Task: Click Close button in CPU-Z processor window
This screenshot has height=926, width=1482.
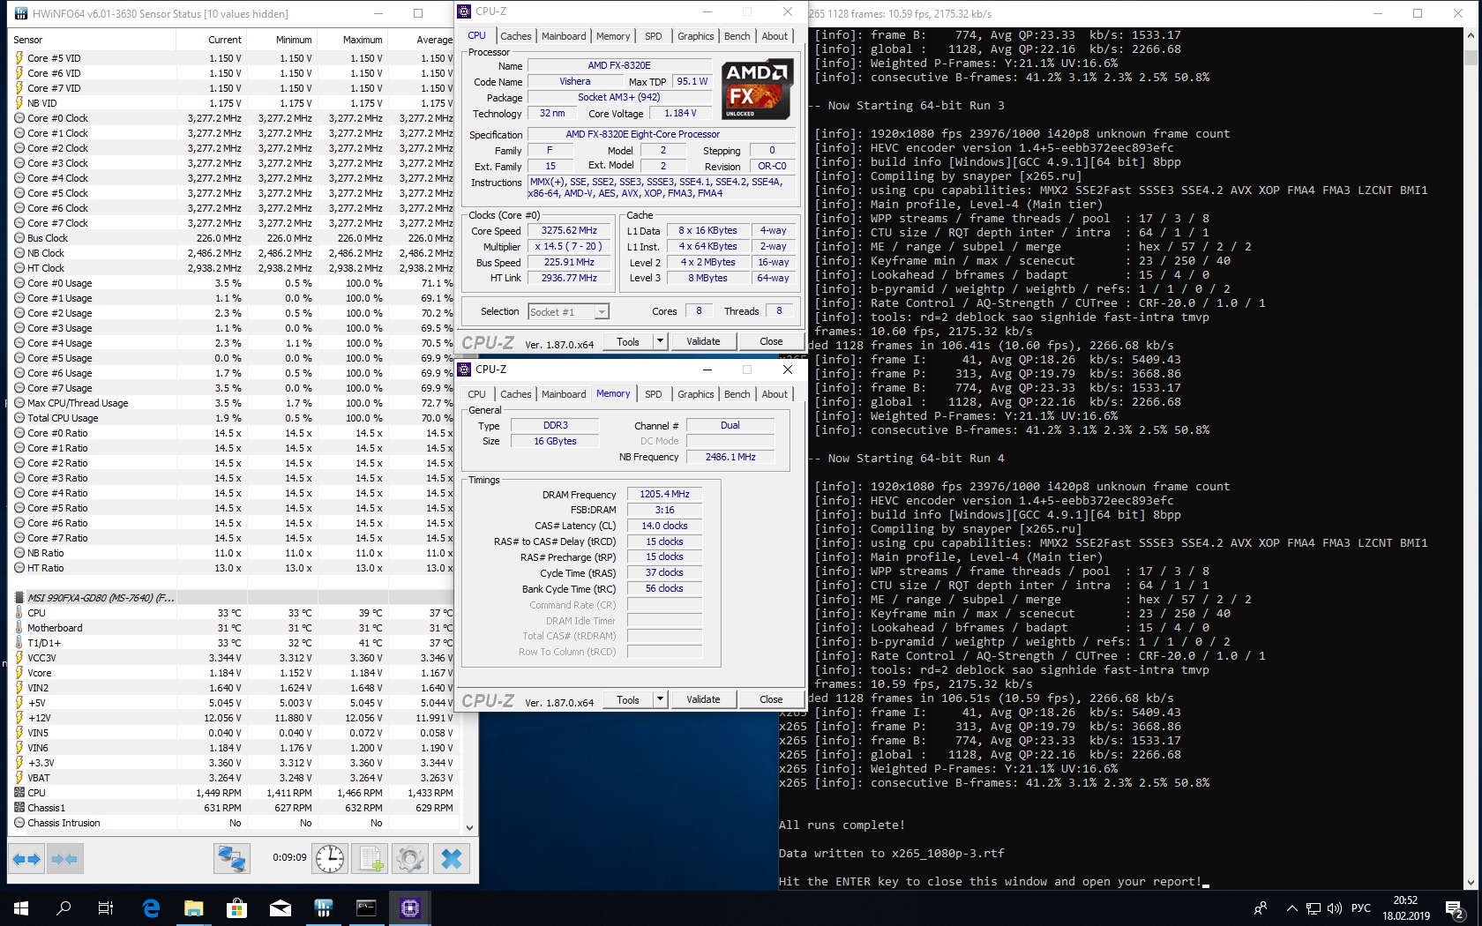Action: (770, 341)
